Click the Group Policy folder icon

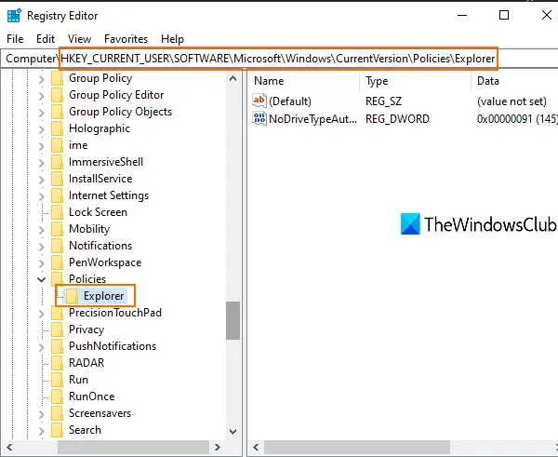coord(58,78)
